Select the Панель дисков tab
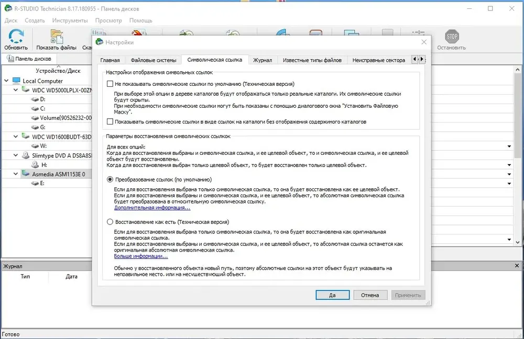Viewport: 524px width, 339px height. click(x=29, y=59)
